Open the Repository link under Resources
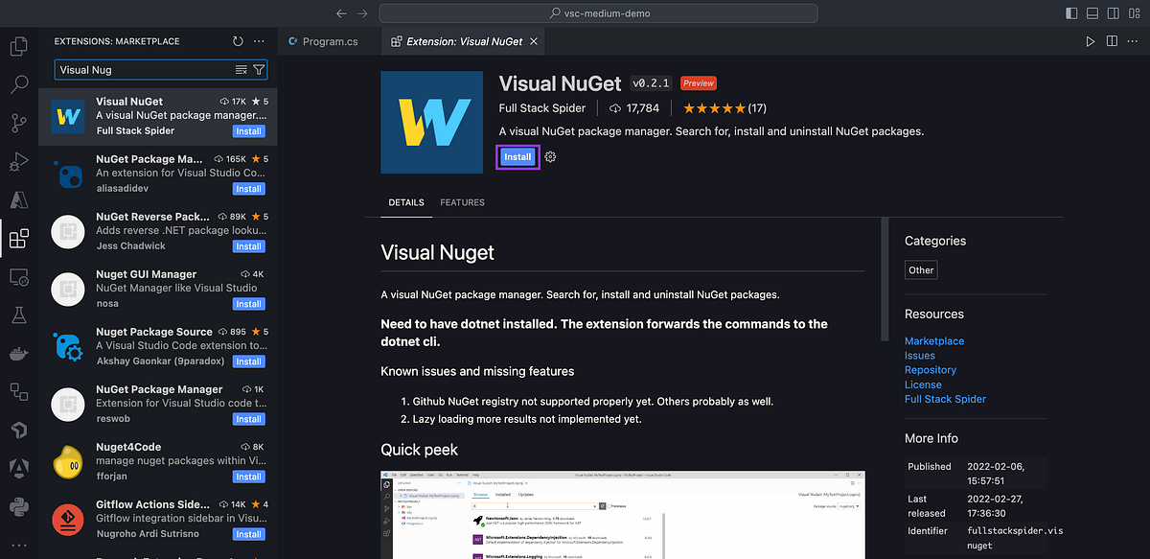This screenshot has height=559, width=1150. point(930,369)
